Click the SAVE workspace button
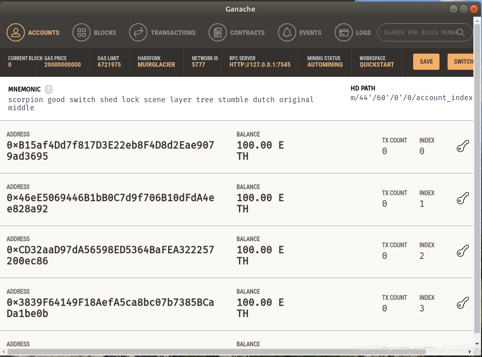482x357 pixels. pos(426,62)
